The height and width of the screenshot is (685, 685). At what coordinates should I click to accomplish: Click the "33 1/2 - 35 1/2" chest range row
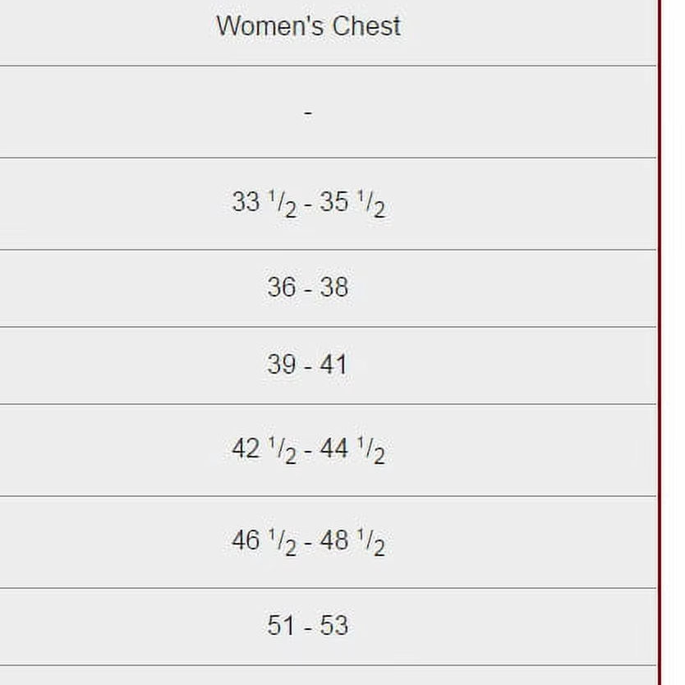click(x=308, y=203)
